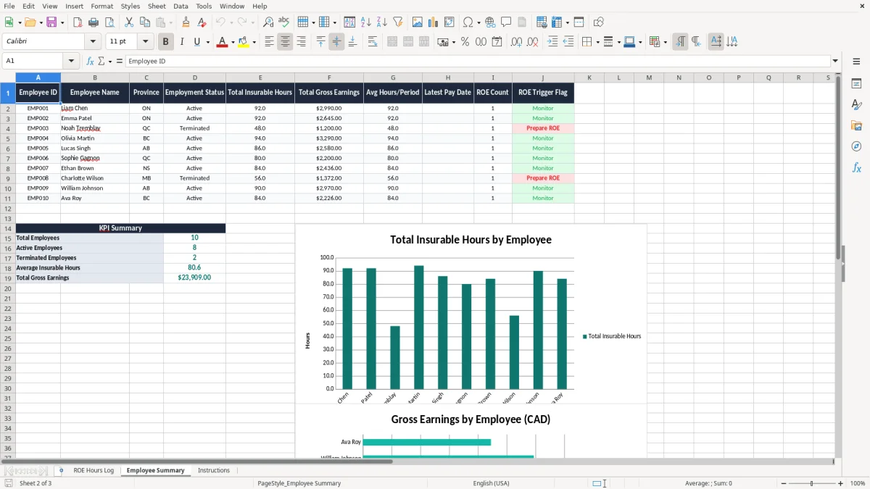Click the Add Decimal Place icon
Viewport: 870px width, 489px height.
point(516,42)
